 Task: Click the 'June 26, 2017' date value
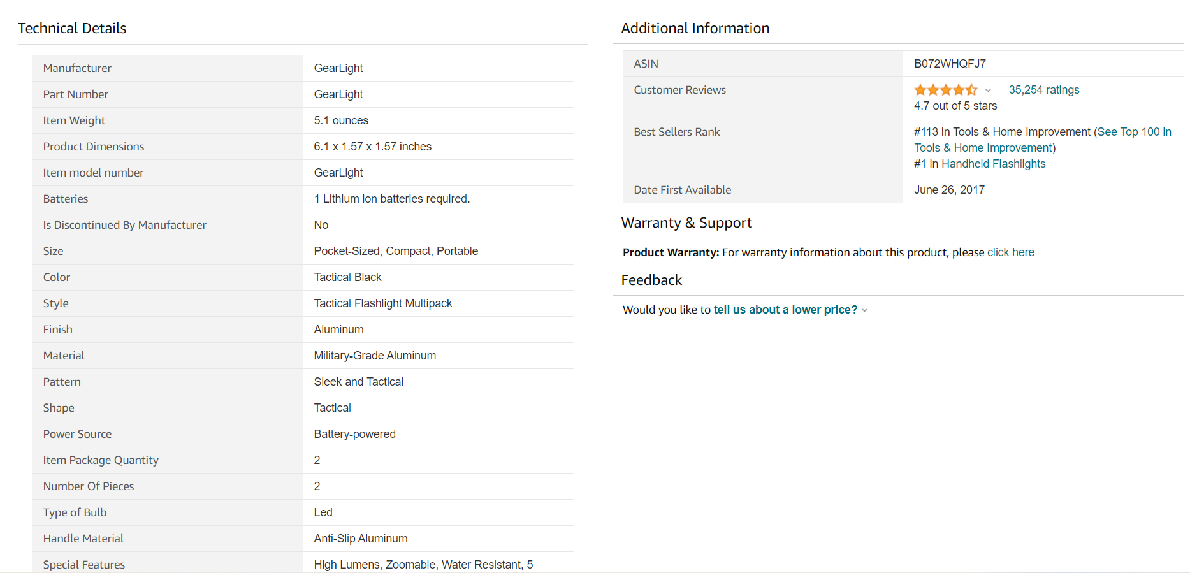(x=949, y=190)
